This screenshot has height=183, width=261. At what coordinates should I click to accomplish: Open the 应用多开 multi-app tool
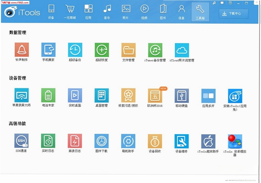click(208, 96)
